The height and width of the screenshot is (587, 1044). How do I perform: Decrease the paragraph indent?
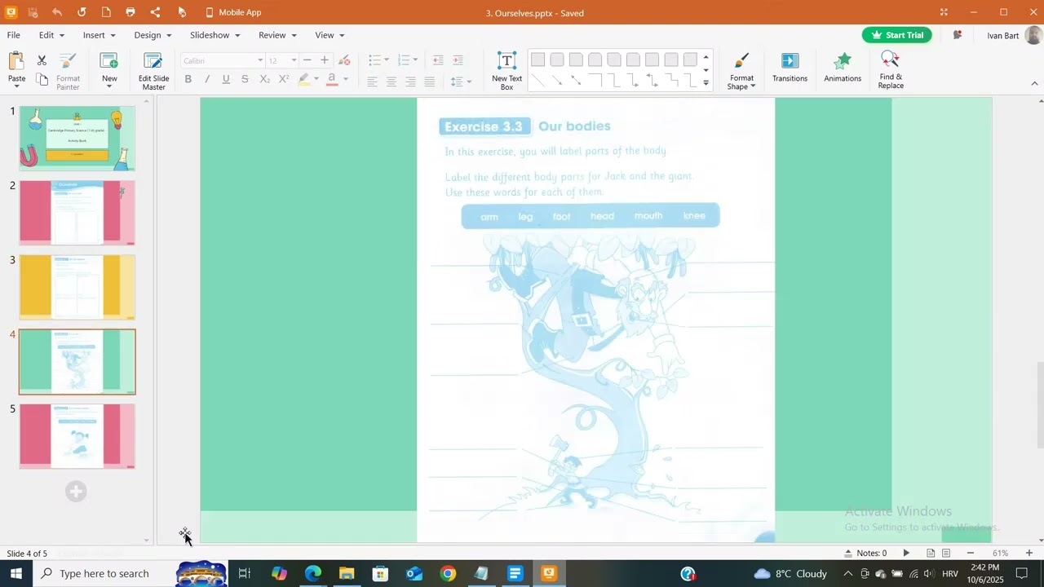(438, 60)
